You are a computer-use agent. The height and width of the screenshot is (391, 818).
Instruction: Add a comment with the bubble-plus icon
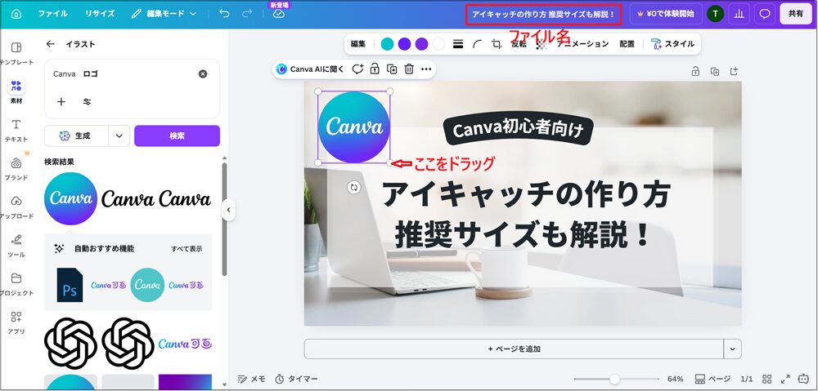[357, 69]
